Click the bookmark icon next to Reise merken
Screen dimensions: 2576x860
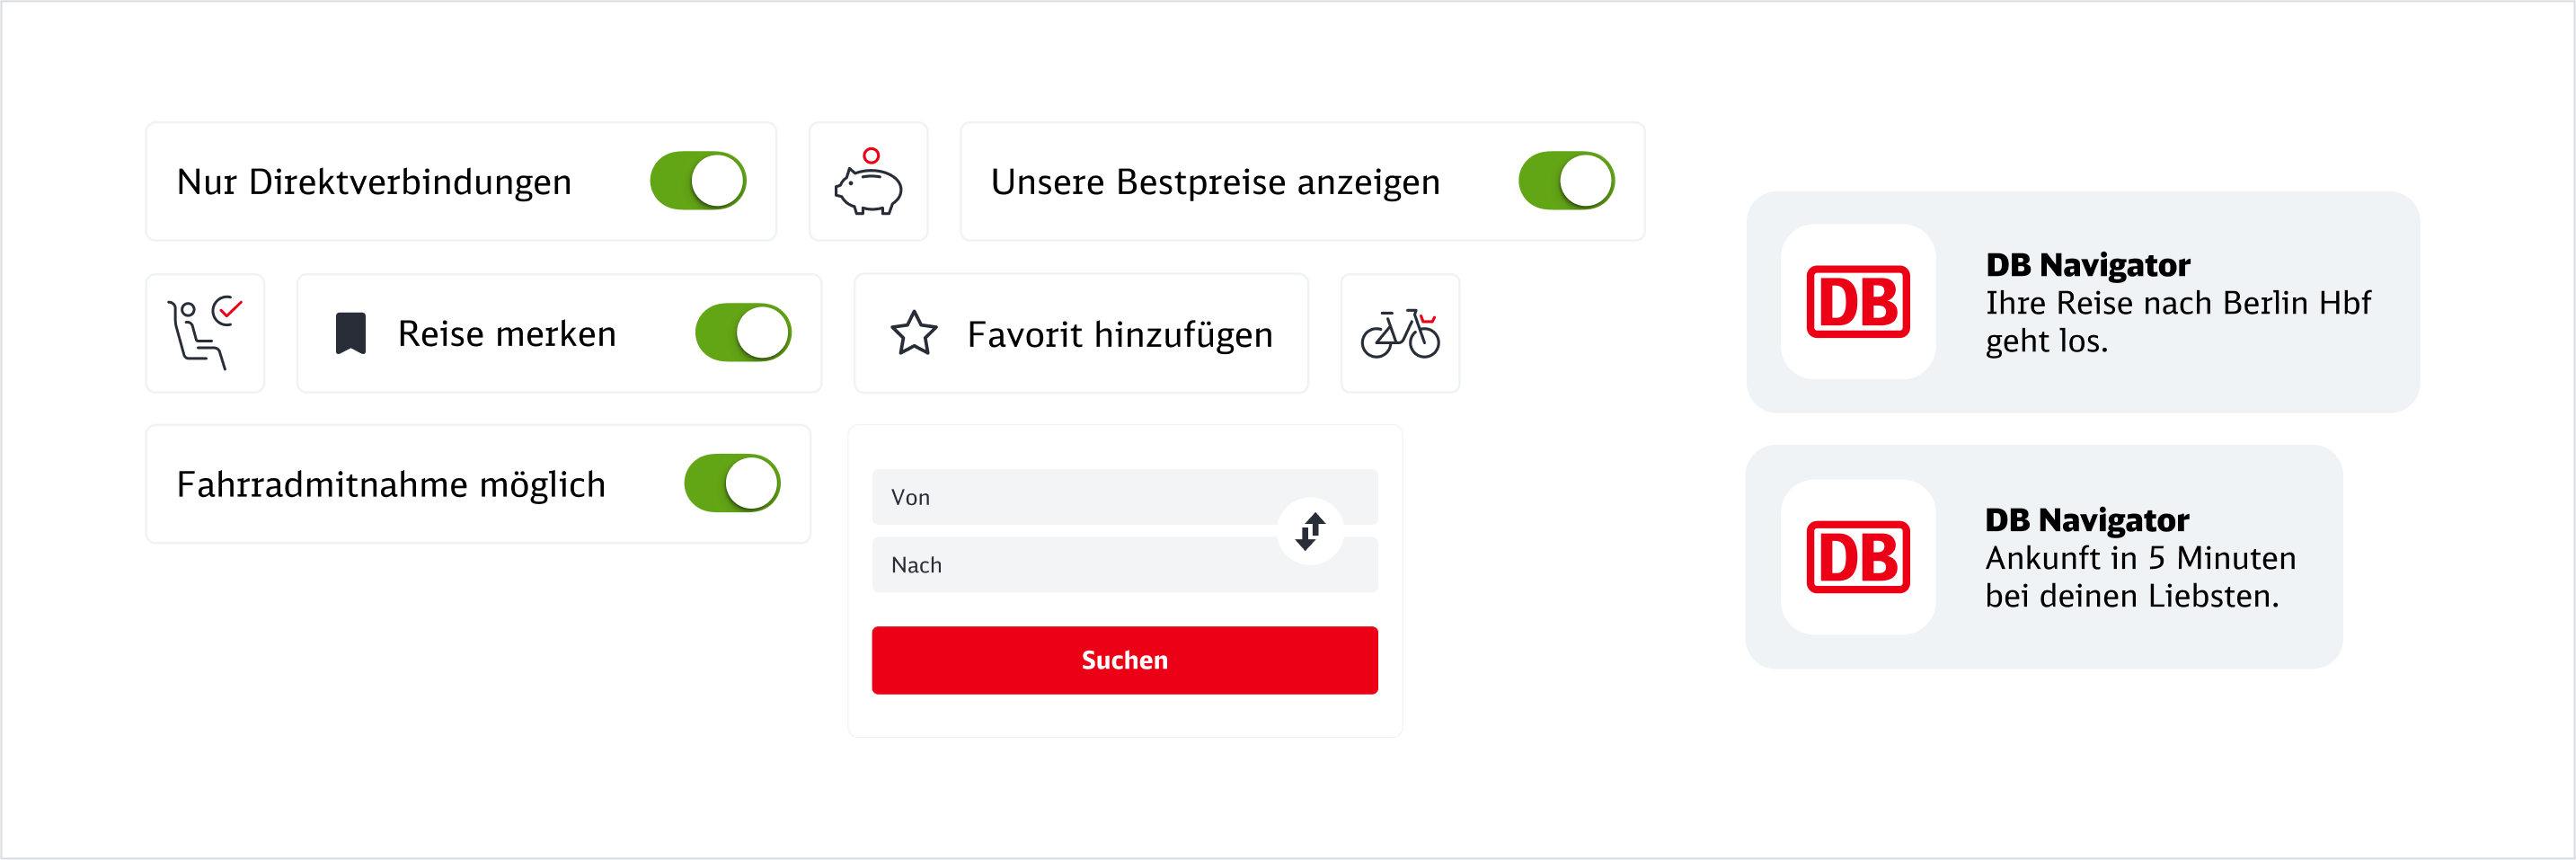tap(352, 333)
